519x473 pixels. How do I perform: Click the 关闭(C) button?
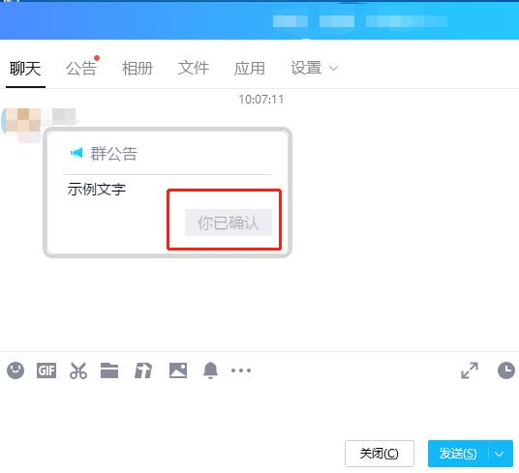pos(380,454)
